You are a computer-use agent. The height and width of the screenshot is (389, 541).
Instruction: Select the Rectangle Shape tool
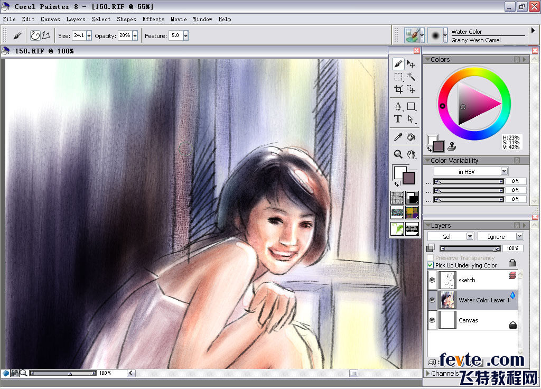411,106
